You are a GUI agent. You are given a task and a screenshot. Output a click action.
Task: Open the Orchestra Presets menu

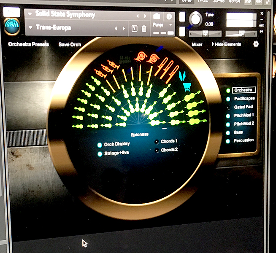coord(29,44)
